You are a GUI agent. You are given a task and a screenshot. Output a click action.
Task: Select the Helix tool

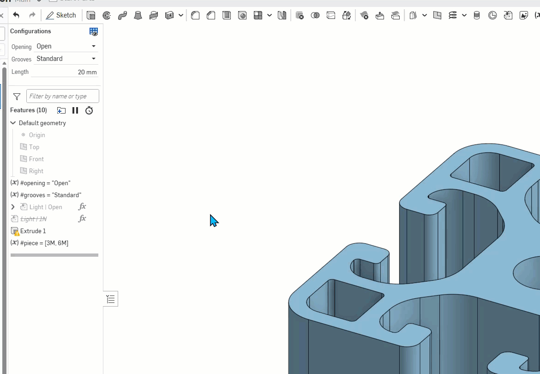[452, 15]
